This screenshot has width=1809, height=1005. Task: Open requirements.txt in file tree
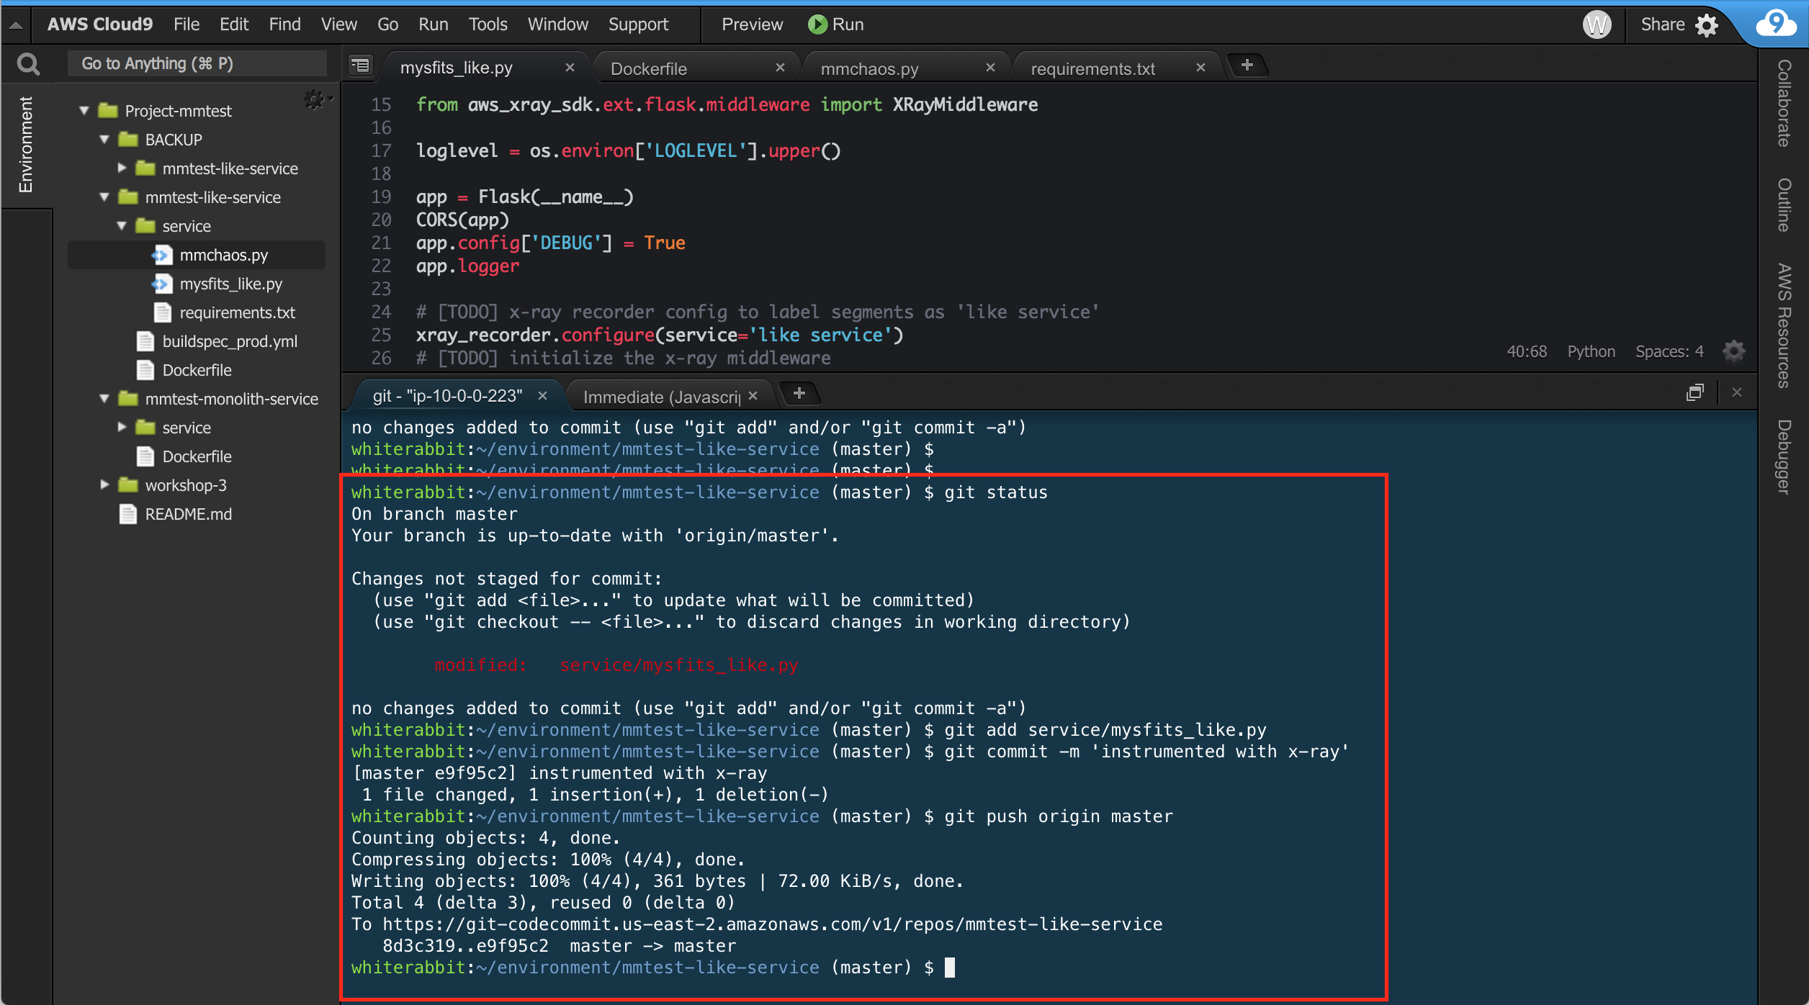point(237,312)
